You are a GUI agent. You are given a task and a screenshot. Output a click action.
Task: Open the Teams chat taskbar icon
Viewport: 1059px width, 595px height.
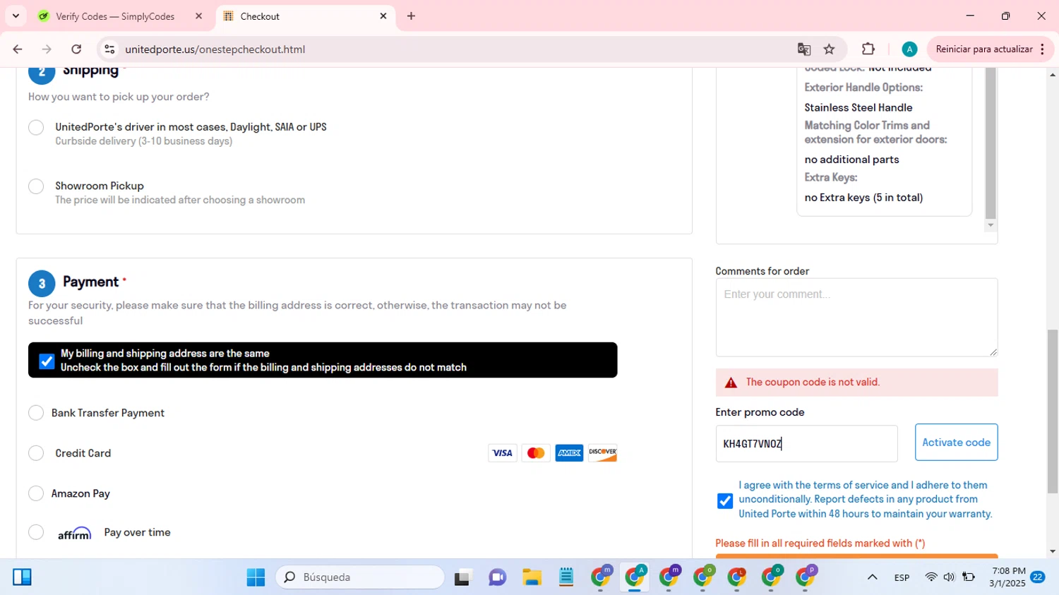(497, 577)
